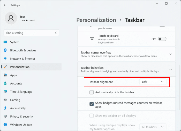
Task: Minimize the Settings window
Action: click(x=157, y=4)
